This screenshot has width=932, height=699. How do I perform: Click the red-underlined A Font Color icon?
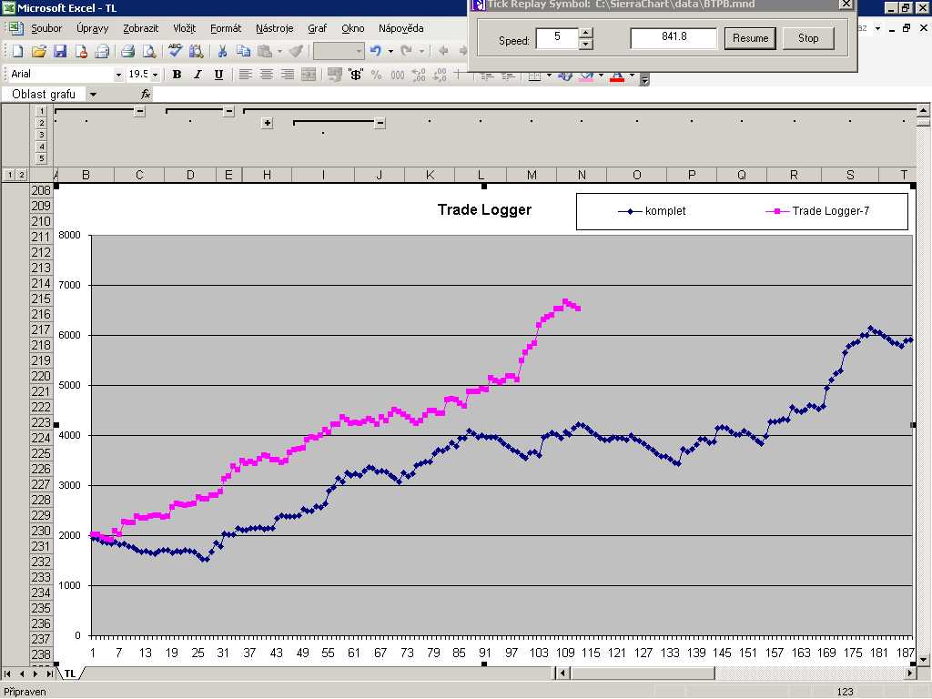coord(617,76)
